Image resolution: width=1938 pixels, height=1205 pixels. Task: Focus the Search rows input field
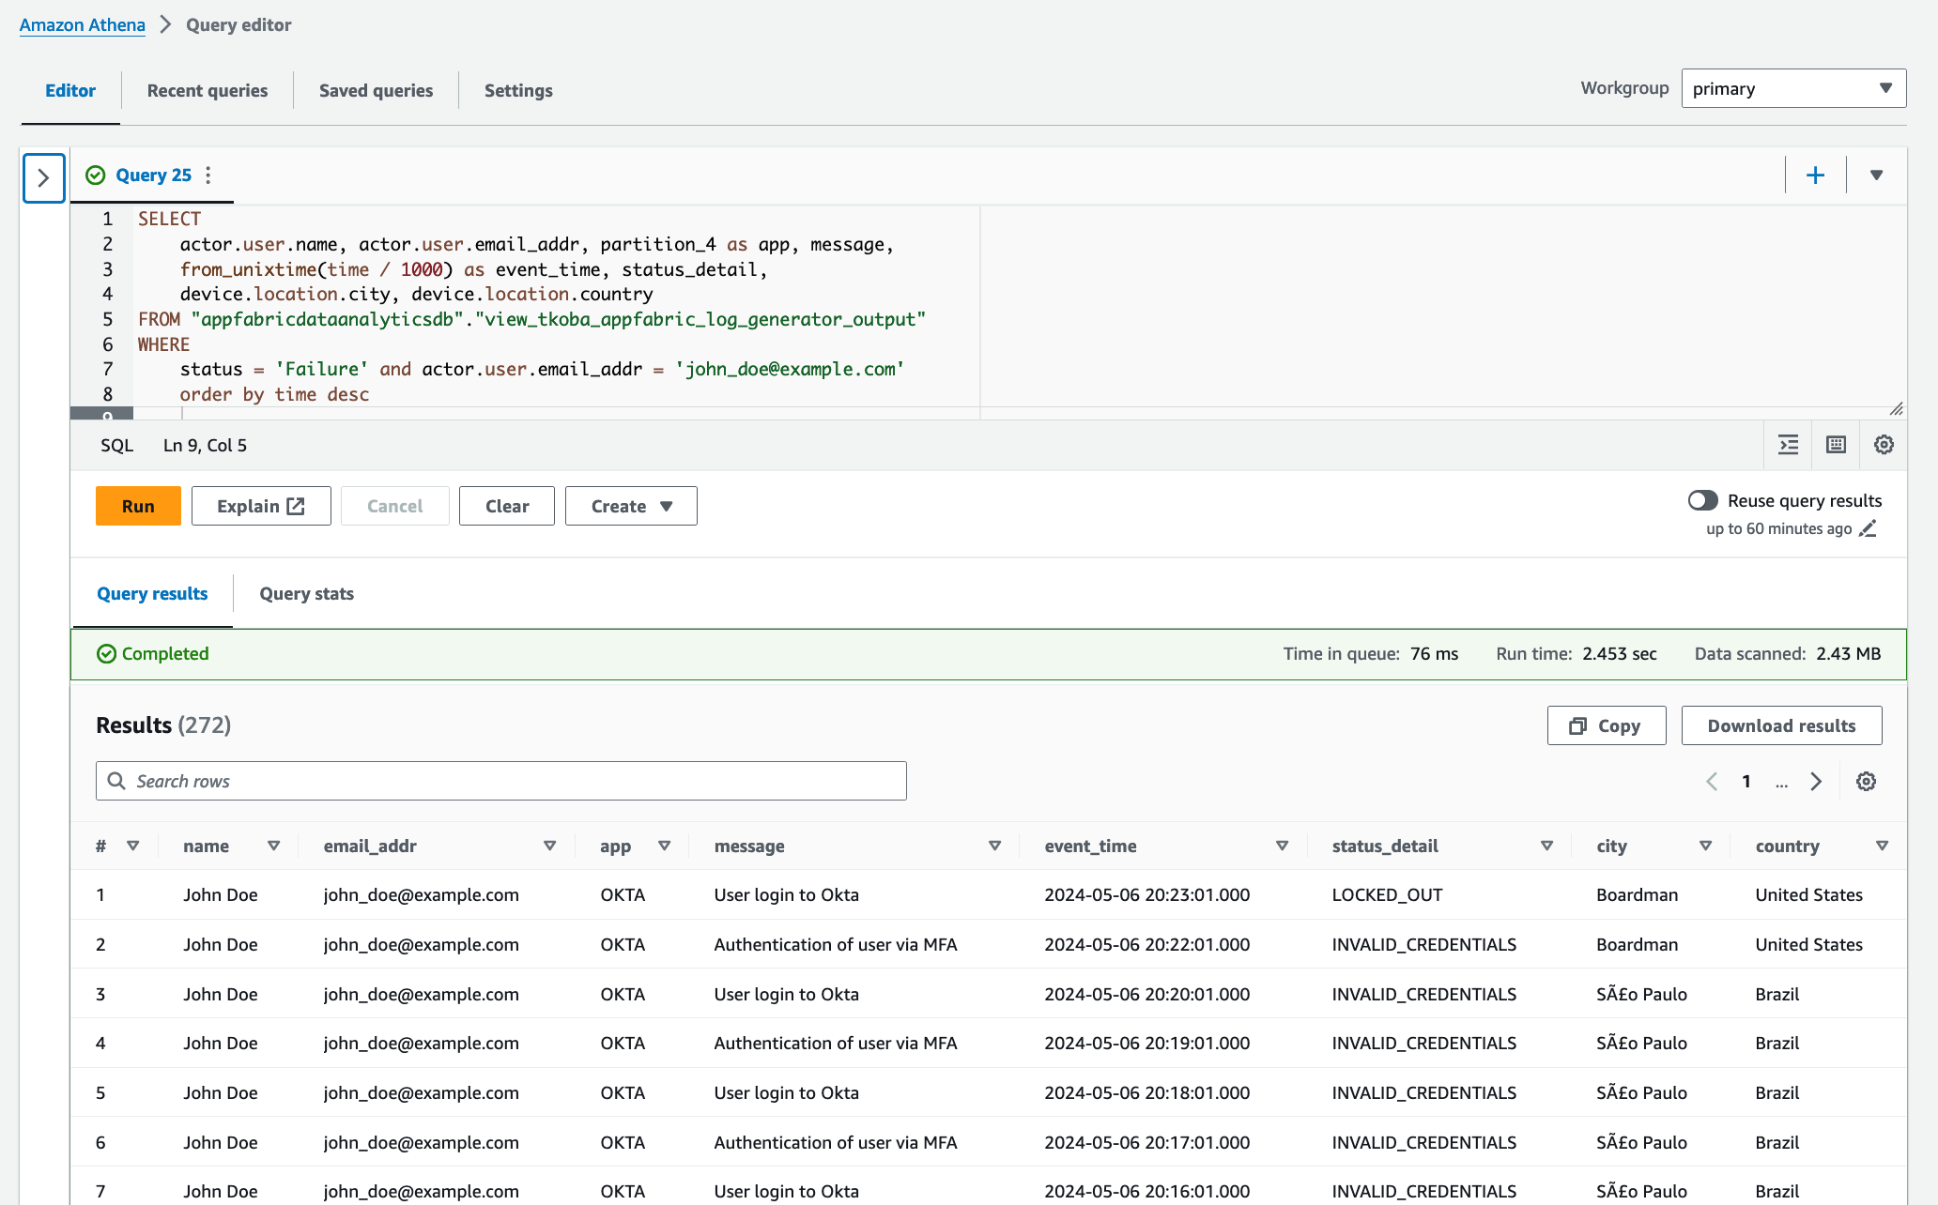coord(501,781)
